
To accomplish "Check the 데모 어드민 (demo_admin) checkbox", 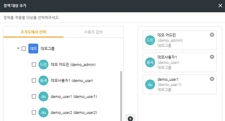I will click(x=34, y=64).
